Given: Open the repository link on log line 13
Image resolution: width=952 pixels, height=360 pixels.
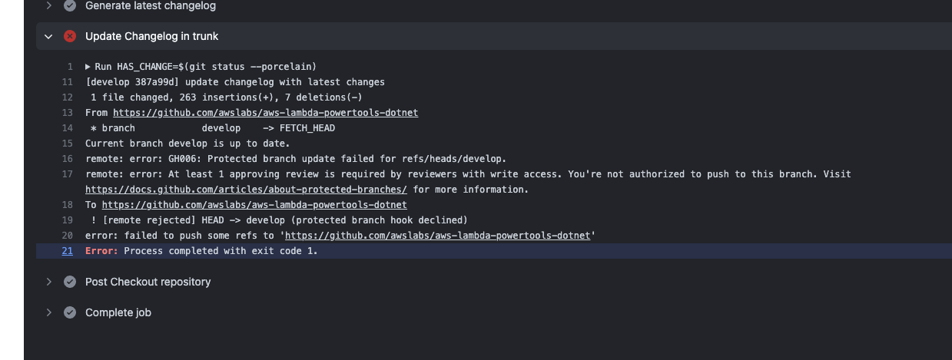Looking at the screenshot, I should click(265, 113).
